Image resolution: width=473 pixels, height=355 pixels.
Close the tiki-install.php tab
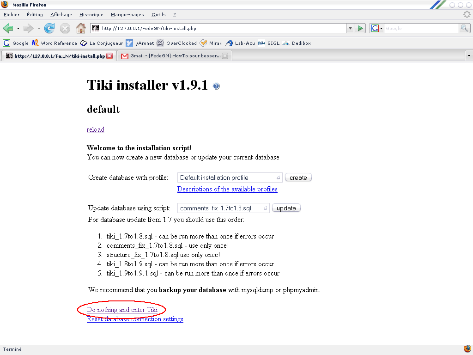pyautogui.click(x=109, y=56)
